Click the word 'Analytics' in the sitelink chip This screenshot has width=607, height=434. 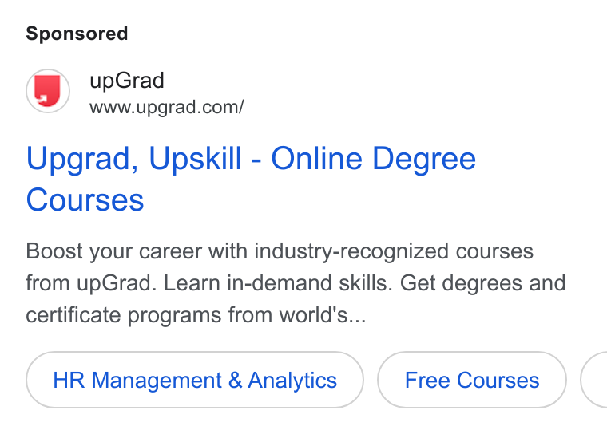tap(292, 380)
